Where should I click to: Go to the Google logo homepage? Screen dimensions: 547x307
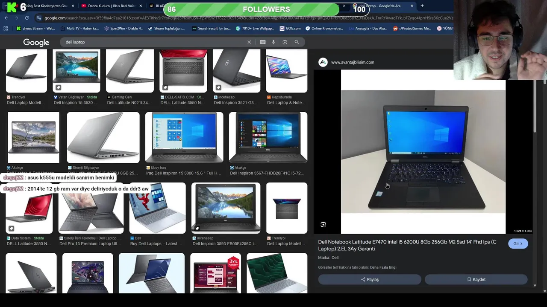(x=36, y=43)
